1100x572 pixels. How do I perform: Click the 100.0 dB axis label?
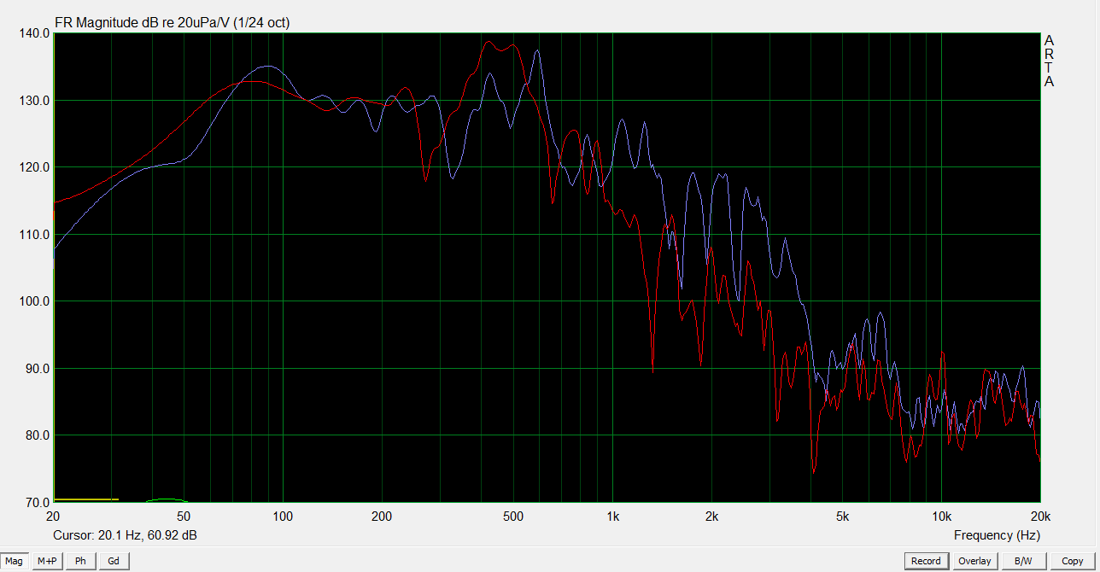tap(33, 301)
